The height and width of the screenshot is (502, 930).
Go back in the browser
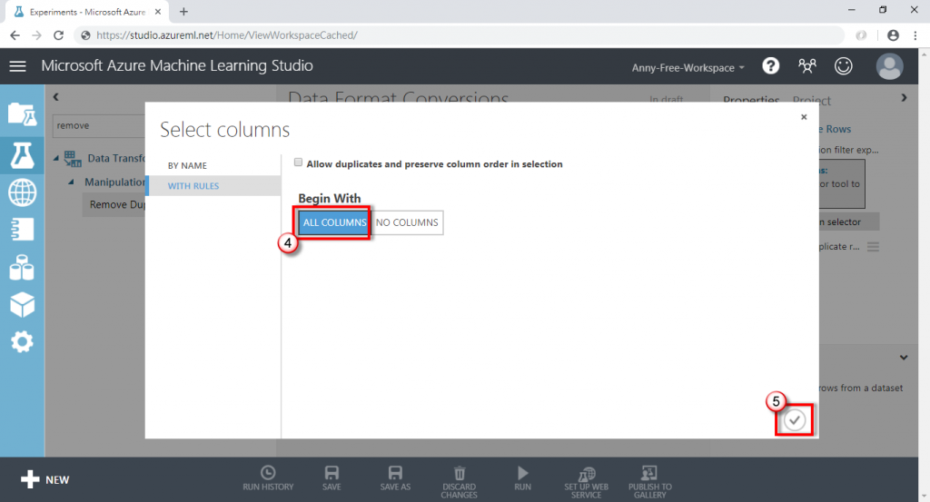(15, 35)
